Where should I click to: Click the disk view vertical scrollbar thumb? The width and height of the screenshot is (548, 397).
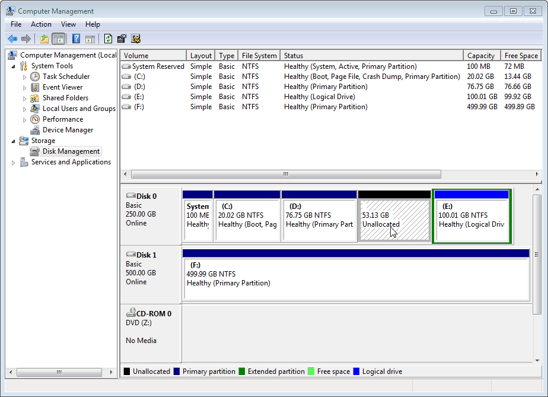coord(537,255)
